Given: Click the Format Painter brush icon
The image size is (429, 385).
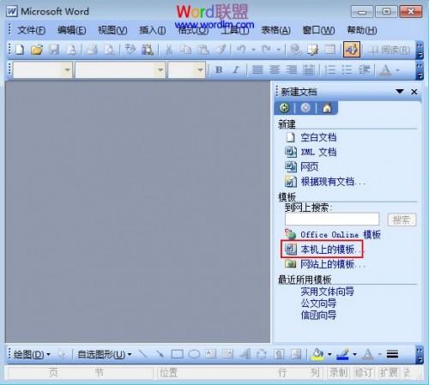Looking at the screenshot, I should point(221,50).
